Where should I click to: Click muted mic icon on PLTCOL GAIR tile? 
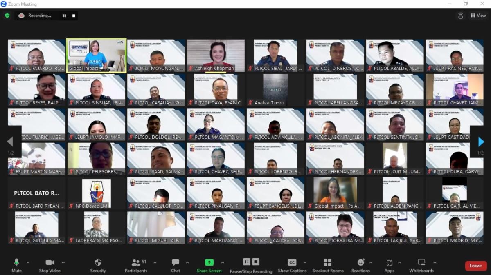[x=429, y=206]
